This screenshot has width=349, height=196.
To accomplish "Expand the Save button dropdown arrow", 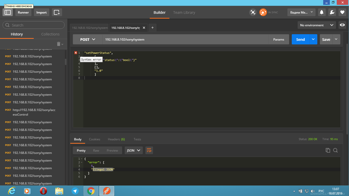I will pyautogui.click(x=336, y=39).
